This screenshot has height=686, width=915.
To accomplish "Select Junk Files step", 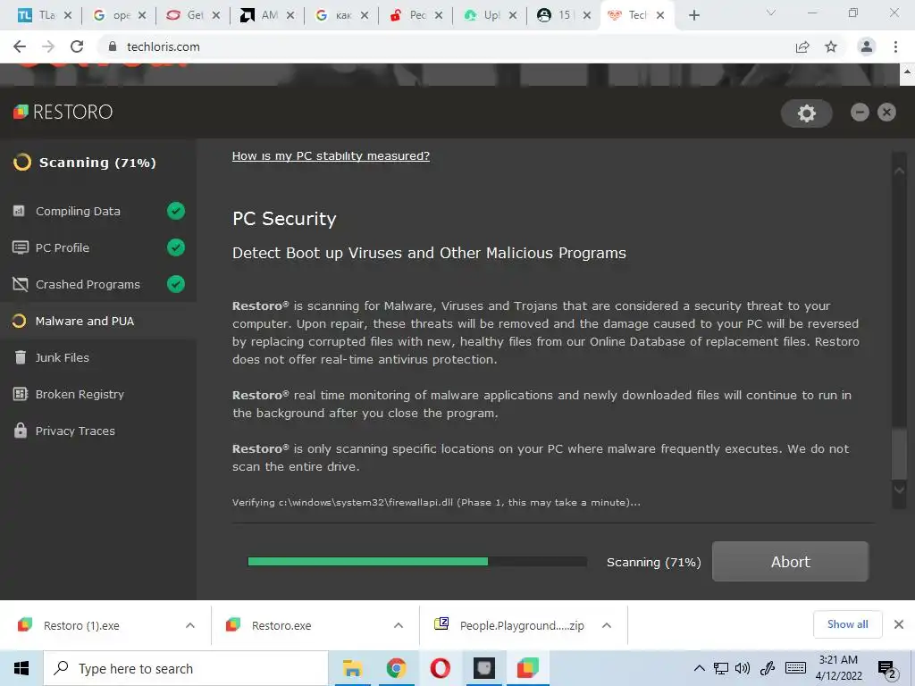I will pos(98,357).
